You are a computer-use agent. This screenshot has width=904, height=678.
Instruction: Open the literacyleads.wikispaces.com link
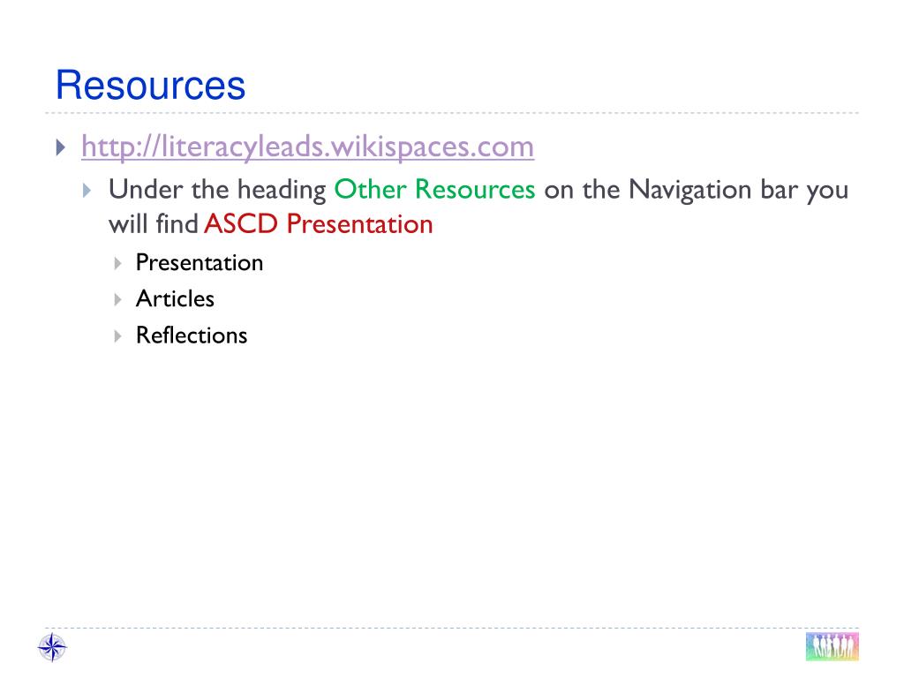click(307, 147)
